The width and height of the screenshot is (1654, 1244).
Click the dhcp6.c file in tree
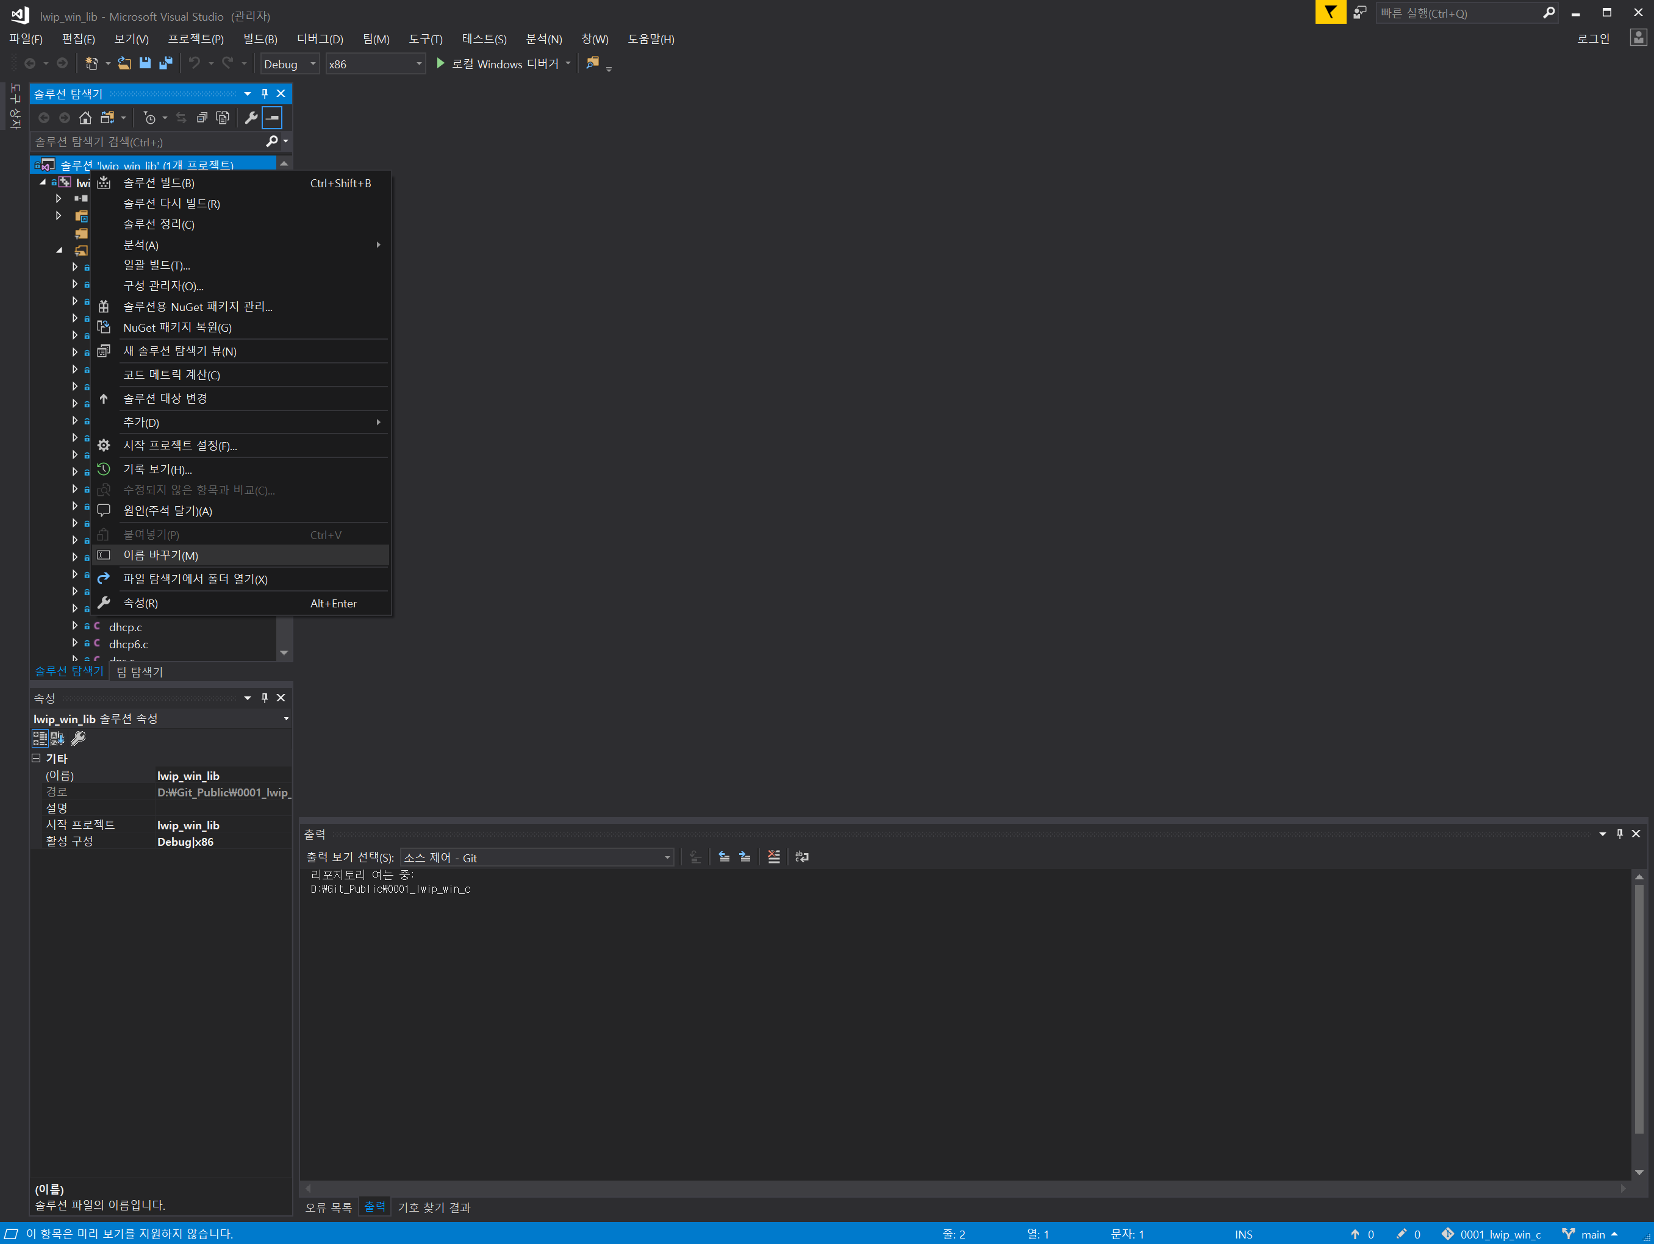coord(129,644)
